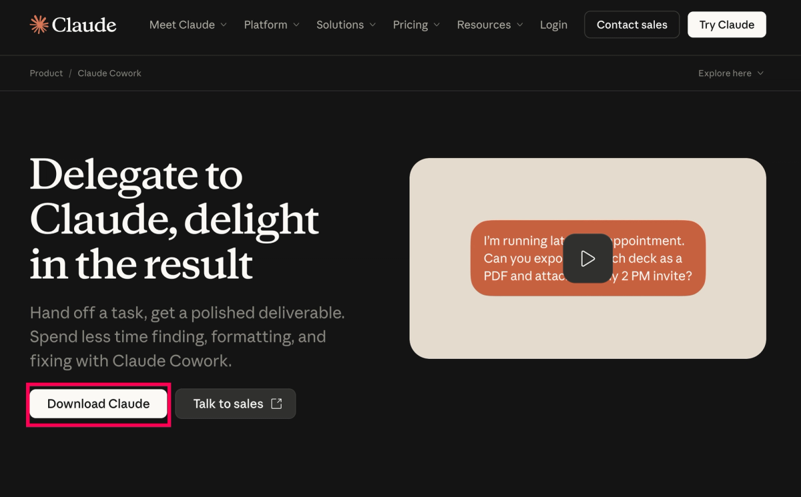Expand the Resources menu

490,25
